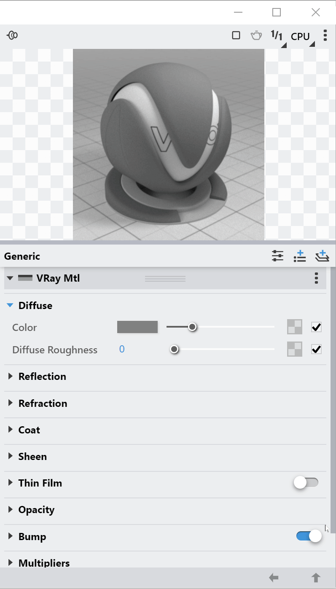This screenshot has height=589, width=336.
Task: Close the window
Action: click(x=316, y=12)
